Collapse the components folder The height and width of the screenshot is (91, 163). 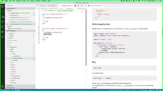coord(13,47)
